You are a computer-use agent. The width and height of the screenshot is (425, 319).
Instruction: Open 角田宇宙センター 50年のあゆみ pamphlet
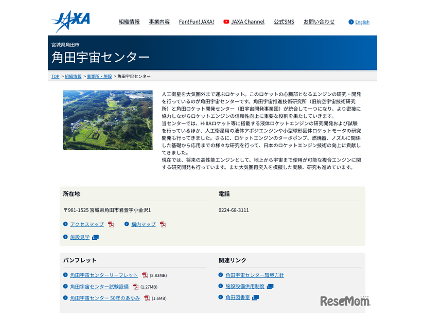[x=105, y=298]
